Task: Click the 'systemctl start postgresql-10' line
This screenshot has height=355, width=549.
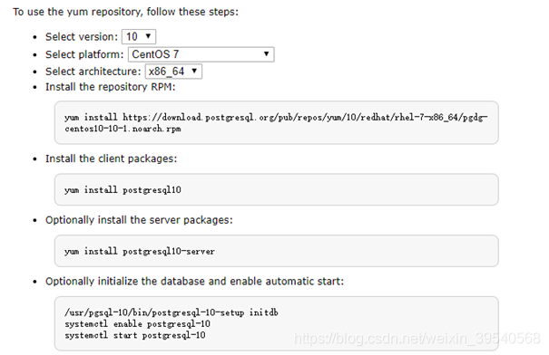Action: coord(135,335)
